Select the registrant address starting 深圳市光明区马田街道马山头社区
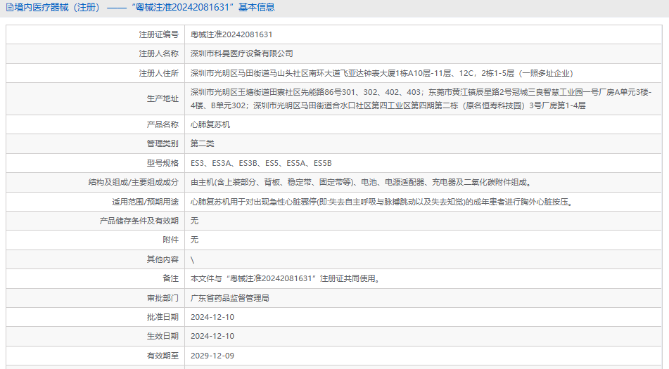 pos(382,73)
